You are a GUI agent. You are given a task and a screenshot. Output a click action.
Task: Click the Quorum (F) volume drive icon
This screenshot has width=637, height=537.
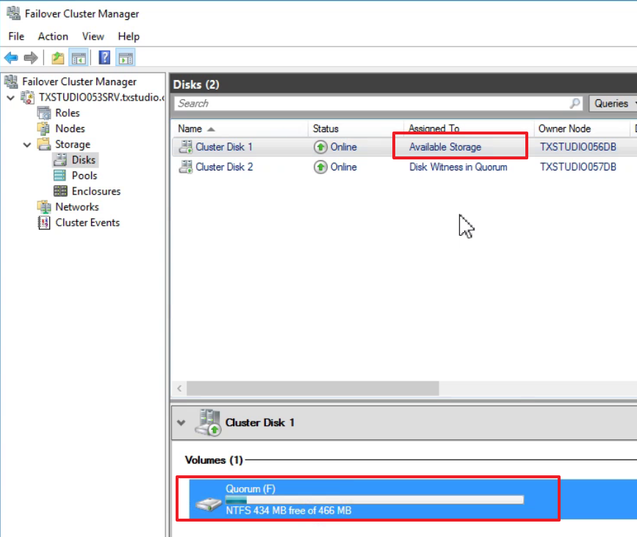(x=209, y=504)
